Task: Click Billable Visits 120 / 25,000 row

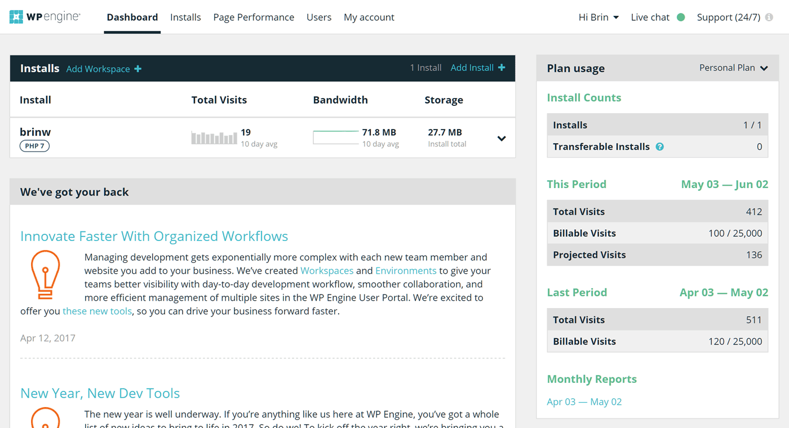Action: 657,341
